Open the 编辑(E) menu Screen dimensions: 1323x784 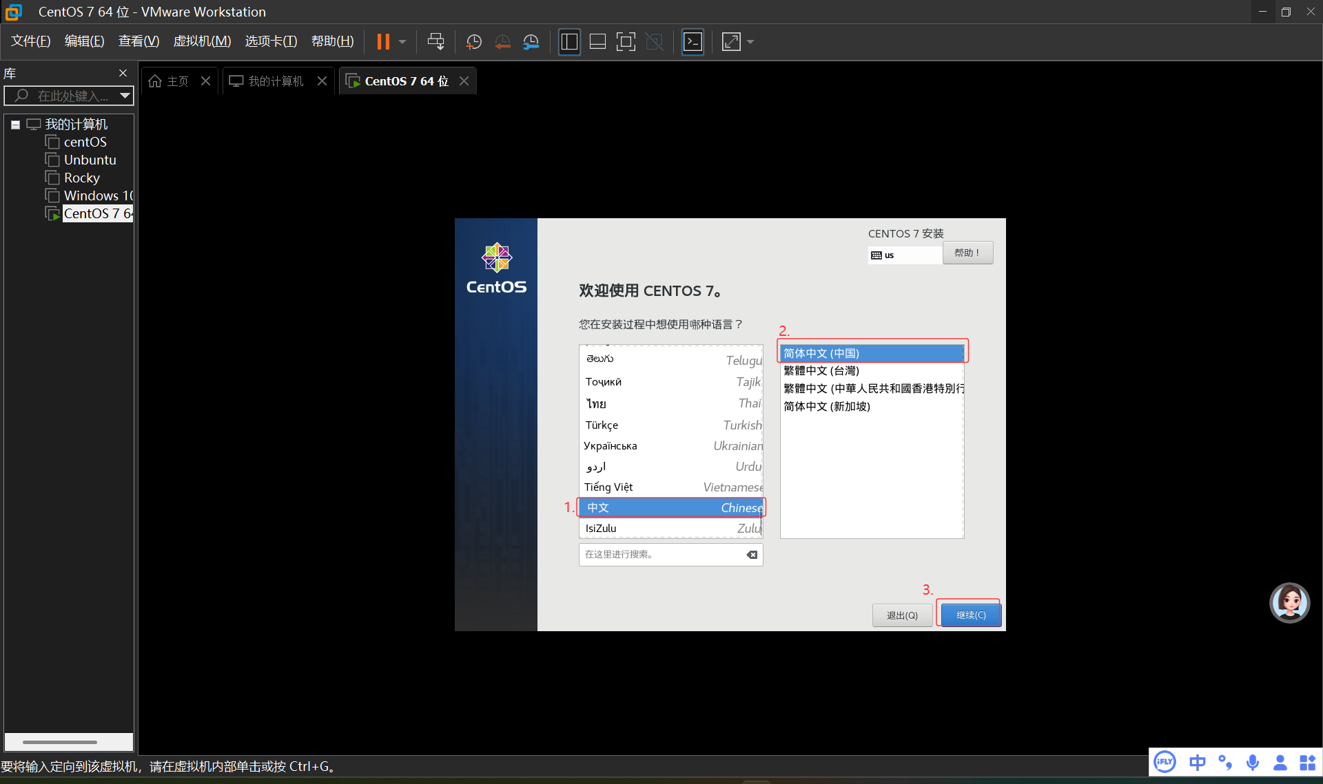point(85,41)
